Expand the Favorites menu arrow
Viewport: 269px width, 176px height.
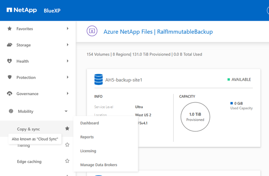tap(68, 29)
